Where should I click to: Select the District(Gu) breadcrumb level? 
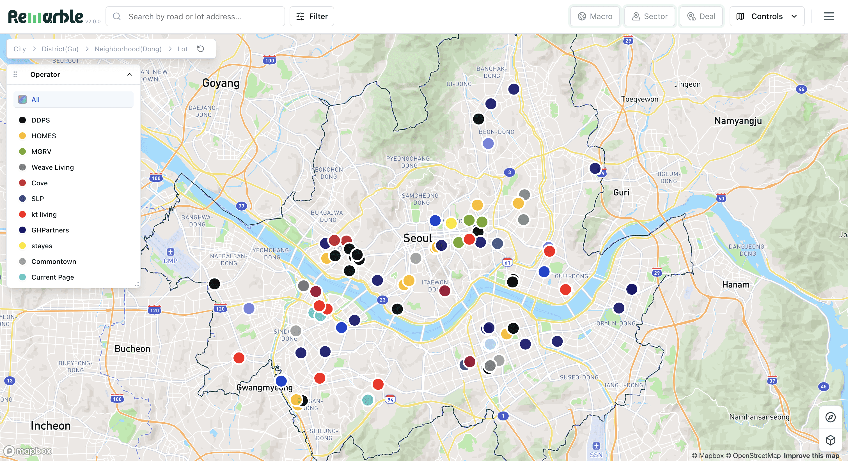60,49
